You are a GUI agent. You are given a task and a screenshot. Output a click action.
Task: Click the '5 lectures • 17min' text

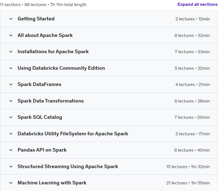click(193, 134)
